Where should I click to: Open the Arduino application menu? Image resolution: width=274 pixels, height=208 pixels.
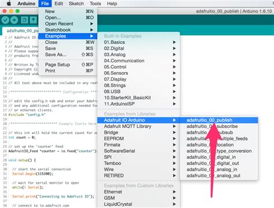27,3
